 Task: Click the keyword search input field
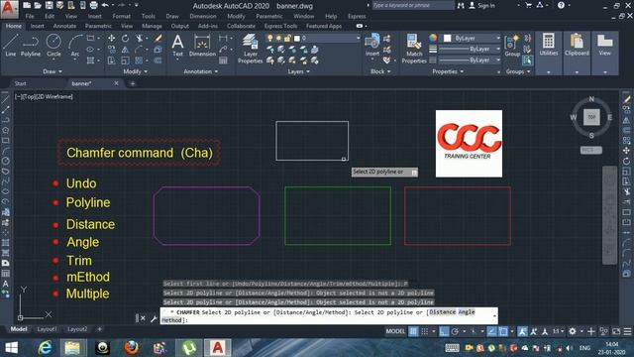[412, 5]
